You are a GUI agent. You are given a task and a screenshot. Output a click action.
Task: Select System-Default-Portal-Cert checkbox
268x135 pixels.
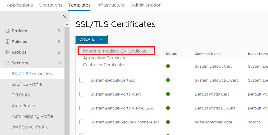tap(82, 94)
